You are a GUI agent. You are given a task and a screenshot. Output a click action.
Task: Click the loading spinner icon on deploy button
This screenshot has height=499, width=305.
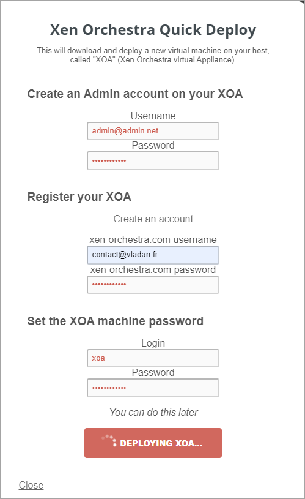point(109,440)
